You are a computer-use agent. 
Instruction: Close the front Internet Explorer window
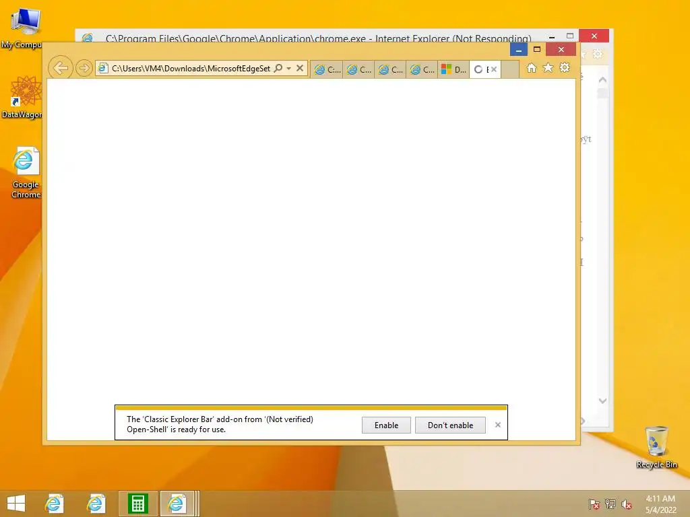561,49
